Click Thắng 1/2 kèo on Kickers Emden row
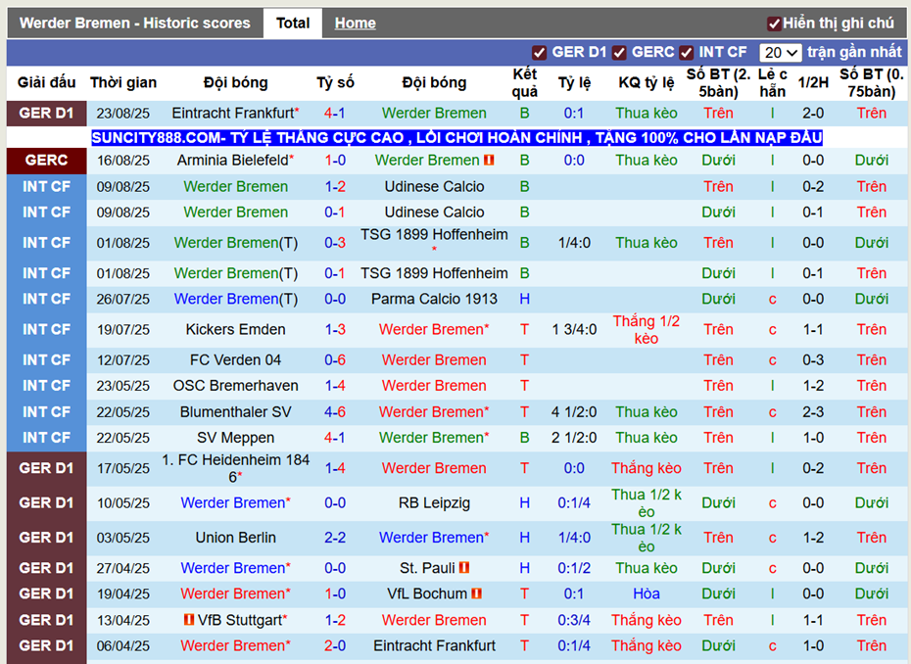The width and height of the screenshot is (911, 664). click(647, 329)
